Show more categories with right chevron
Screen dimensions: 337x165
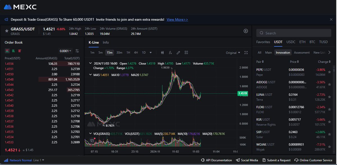[329, 52]
